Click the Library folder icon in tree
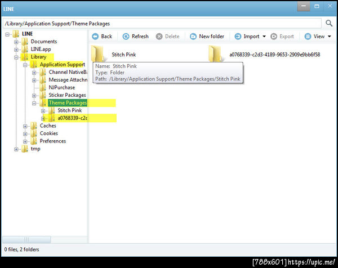The image size is (338, 268). (x=25, y=57)
